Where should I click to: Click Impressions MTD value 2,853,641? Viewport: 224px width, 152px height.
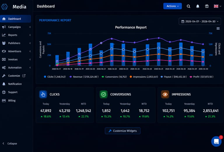pyautogui.click(x=211, y=111)
